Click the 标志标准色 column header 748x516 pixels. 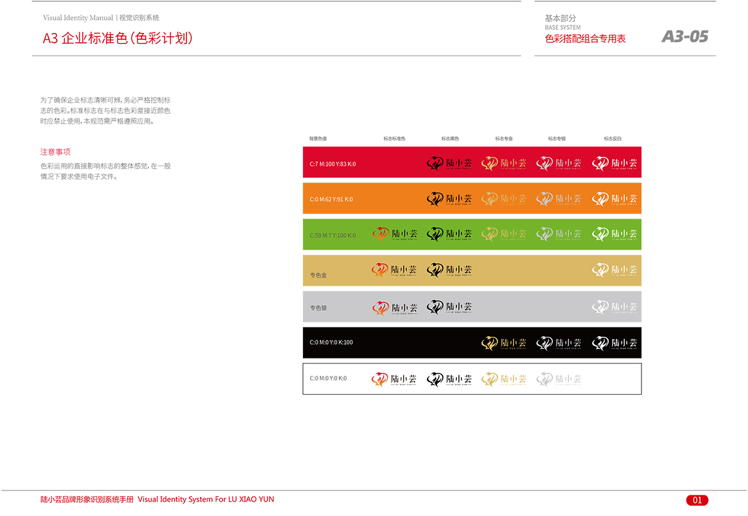pyautogui.click(x=394, y=139)
